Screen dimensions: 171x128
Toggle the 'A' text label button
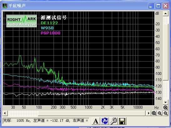[96, 121]
